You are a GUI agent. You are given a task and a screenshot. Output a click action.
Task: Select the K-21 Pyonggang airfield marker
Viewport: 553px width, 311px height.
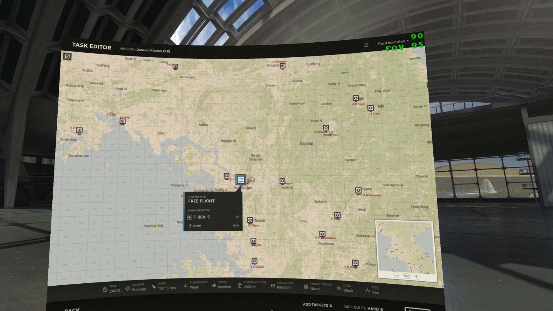(283, 66)
